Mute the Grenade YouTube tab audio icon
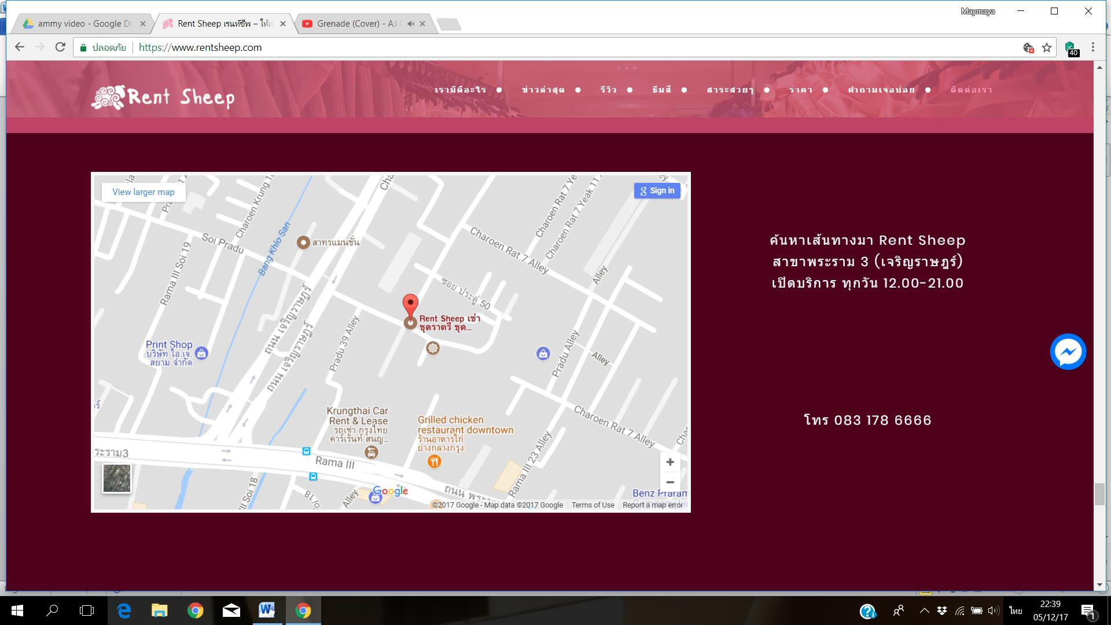 pyautogui.click(x=410, y=24)
